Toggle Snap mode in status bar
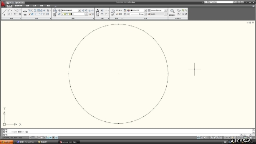The width and height of the screenshot is (256, 144). pos(30,138)
